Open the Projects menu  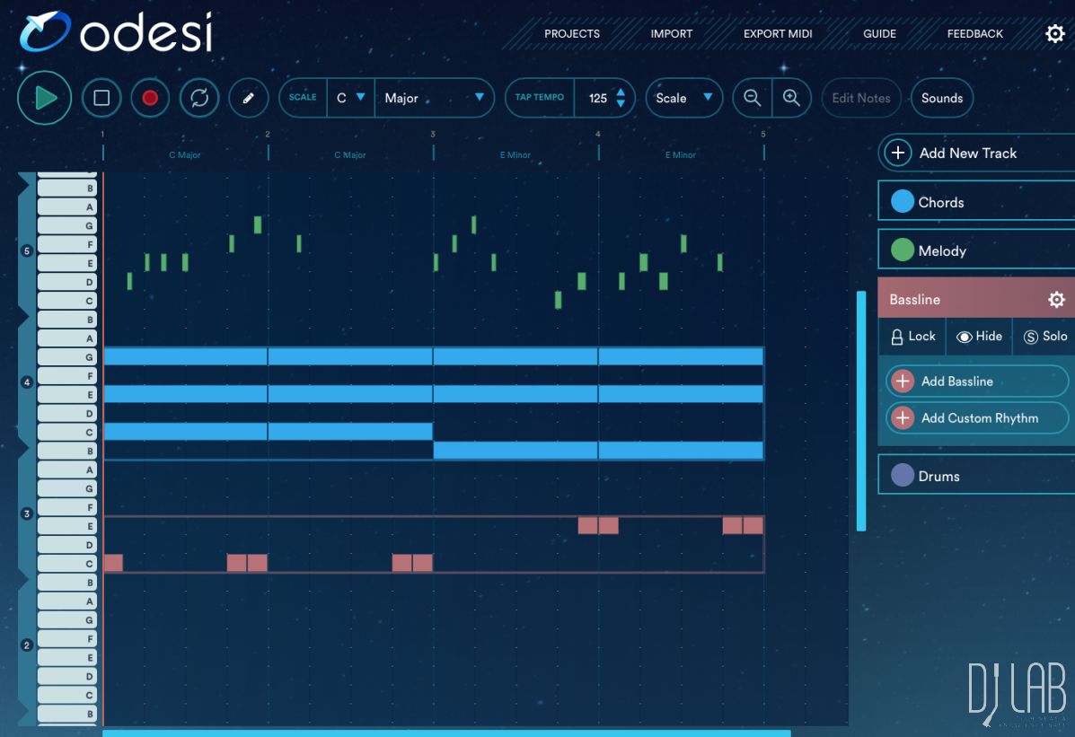(x=571, y=34)
